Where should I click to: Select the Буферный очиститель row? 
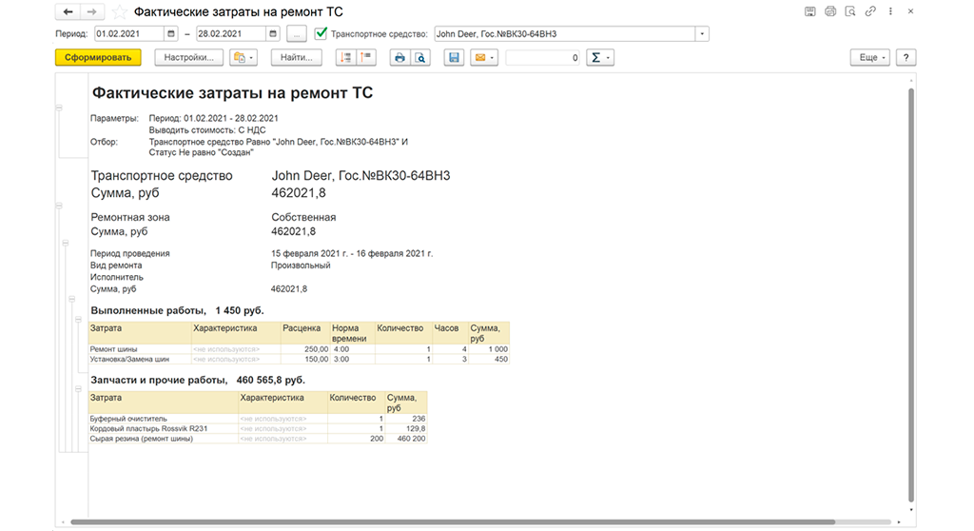click(258, 419)
